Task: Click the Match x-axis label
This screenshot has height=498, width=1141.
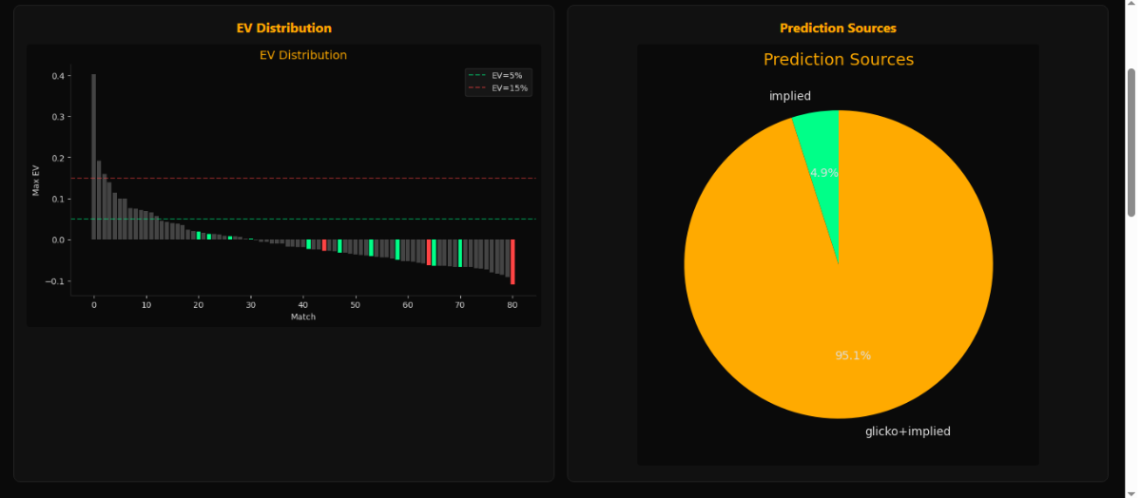Action: coord(303,316)
